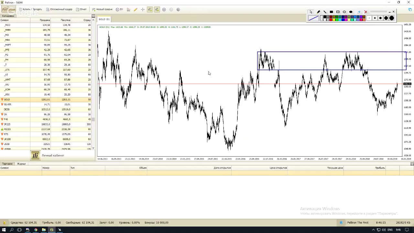Select the outlined rectangle tool
Image resolution: width=414 pixels, height=233 pixels.
point(338,12)
